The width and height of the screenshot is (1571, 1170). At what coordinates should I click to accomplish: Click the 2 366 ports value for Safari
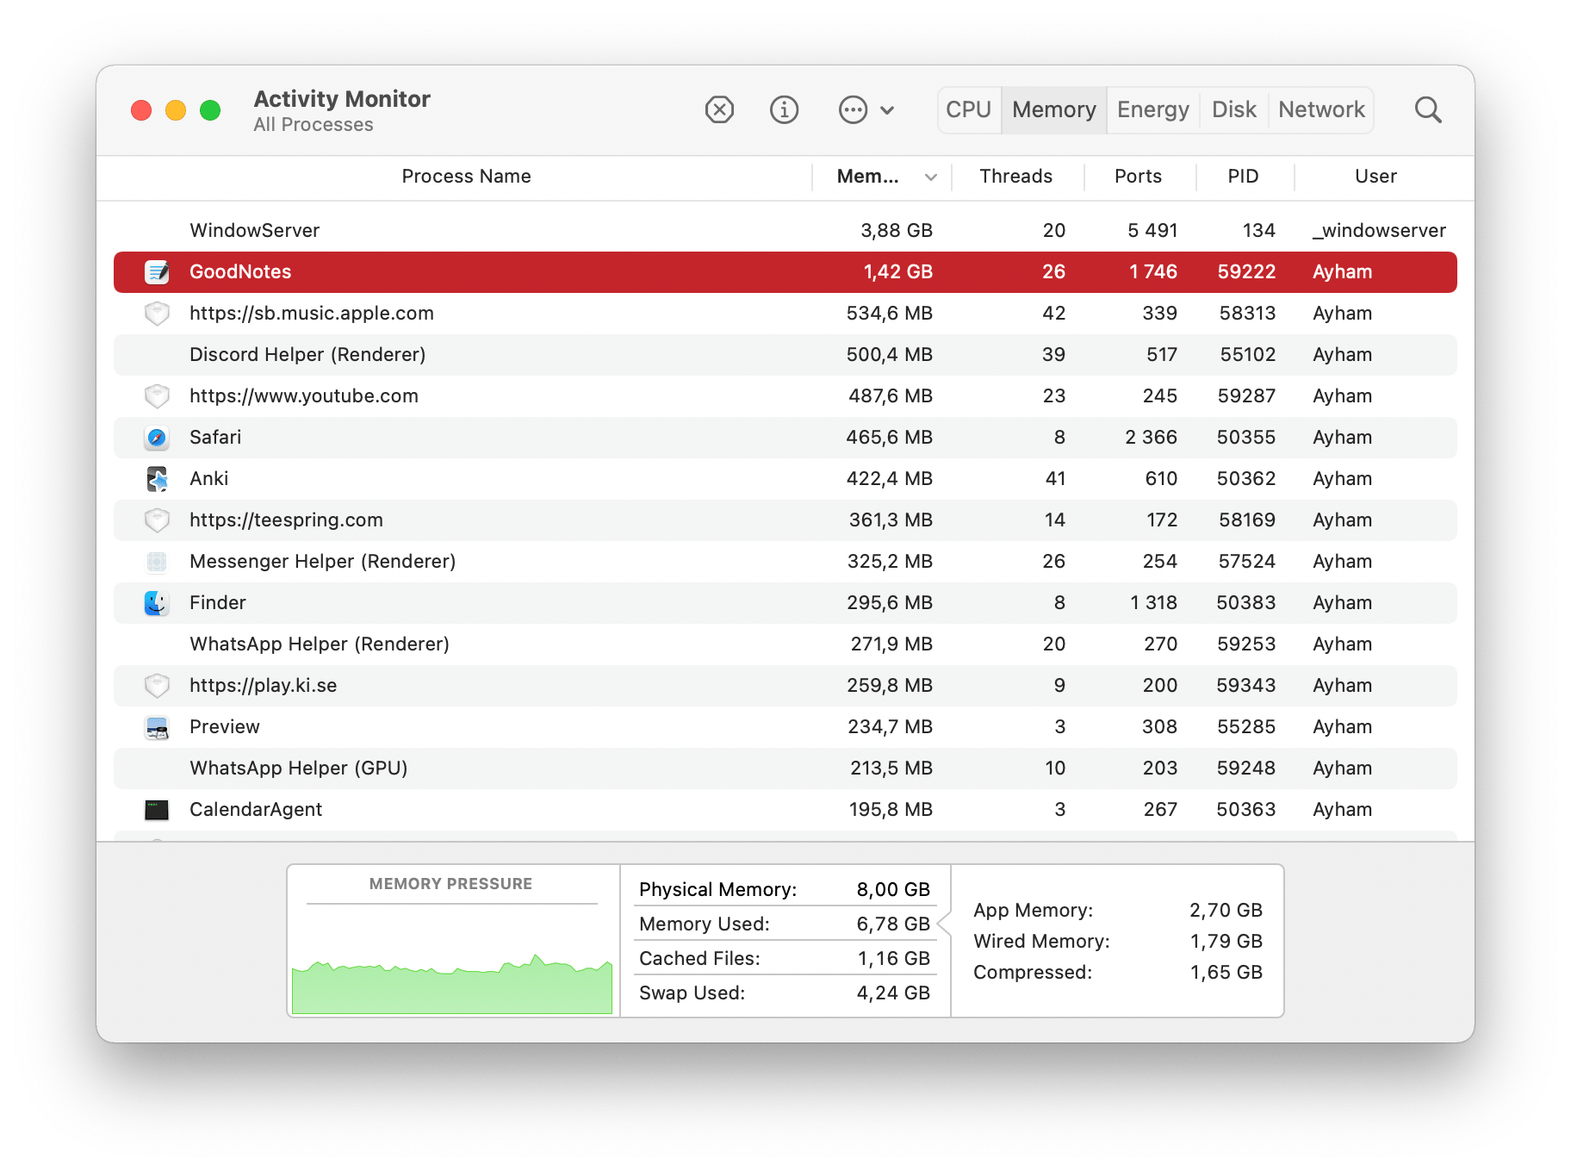click(1151, 438)
